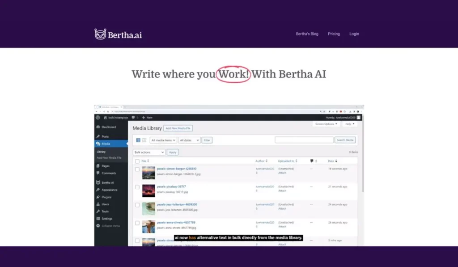Screen dimensions: 458x267
Task: Open pexels-pixabay-36717 title link
Action: pos(171,186)
